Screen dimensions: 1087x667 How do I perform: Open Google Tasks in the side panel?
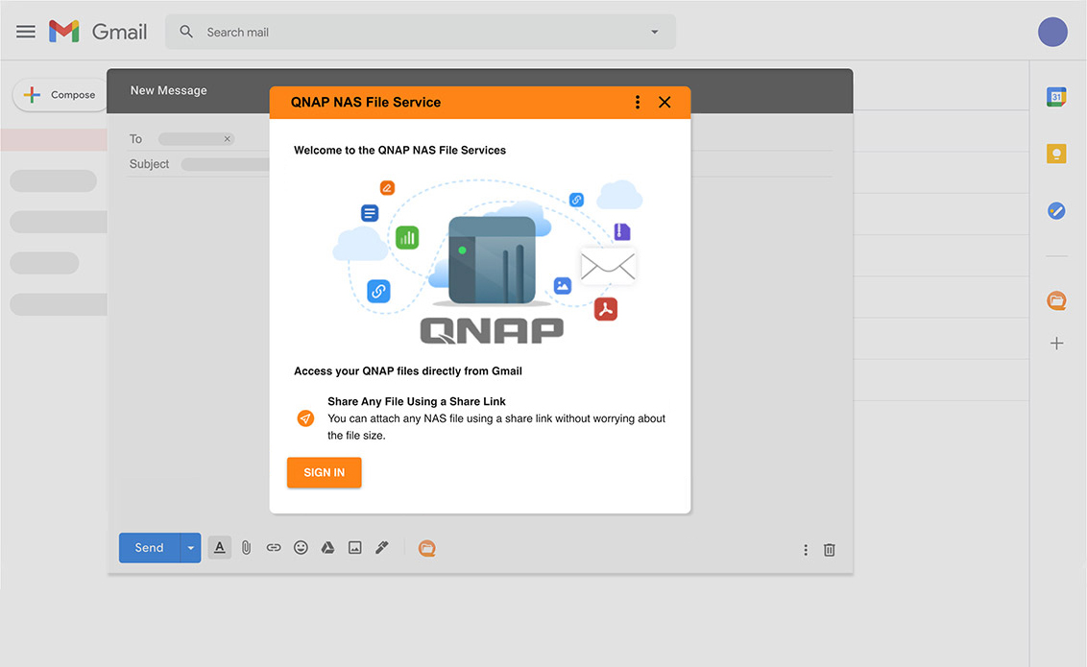coord(1056,210)
